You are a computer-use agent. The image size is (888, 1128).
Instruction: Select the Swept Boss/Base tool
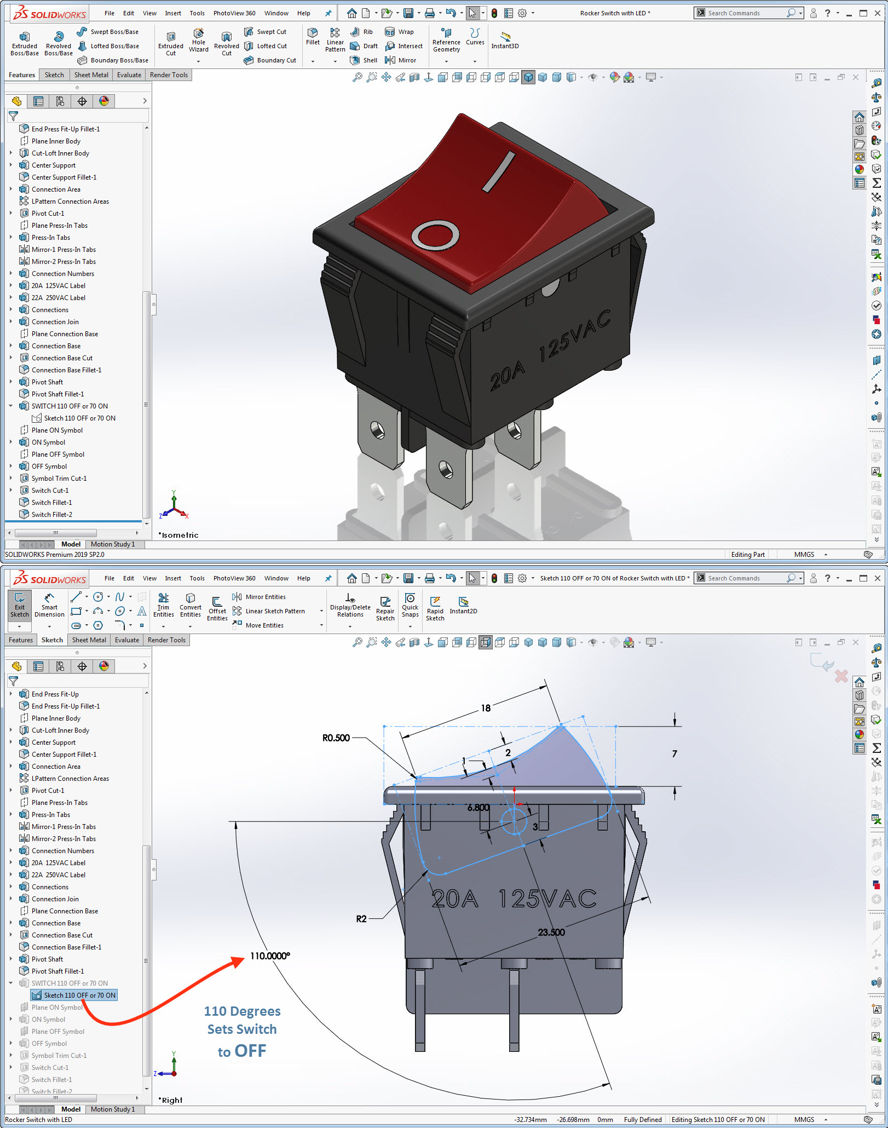[x=107, y=32]
